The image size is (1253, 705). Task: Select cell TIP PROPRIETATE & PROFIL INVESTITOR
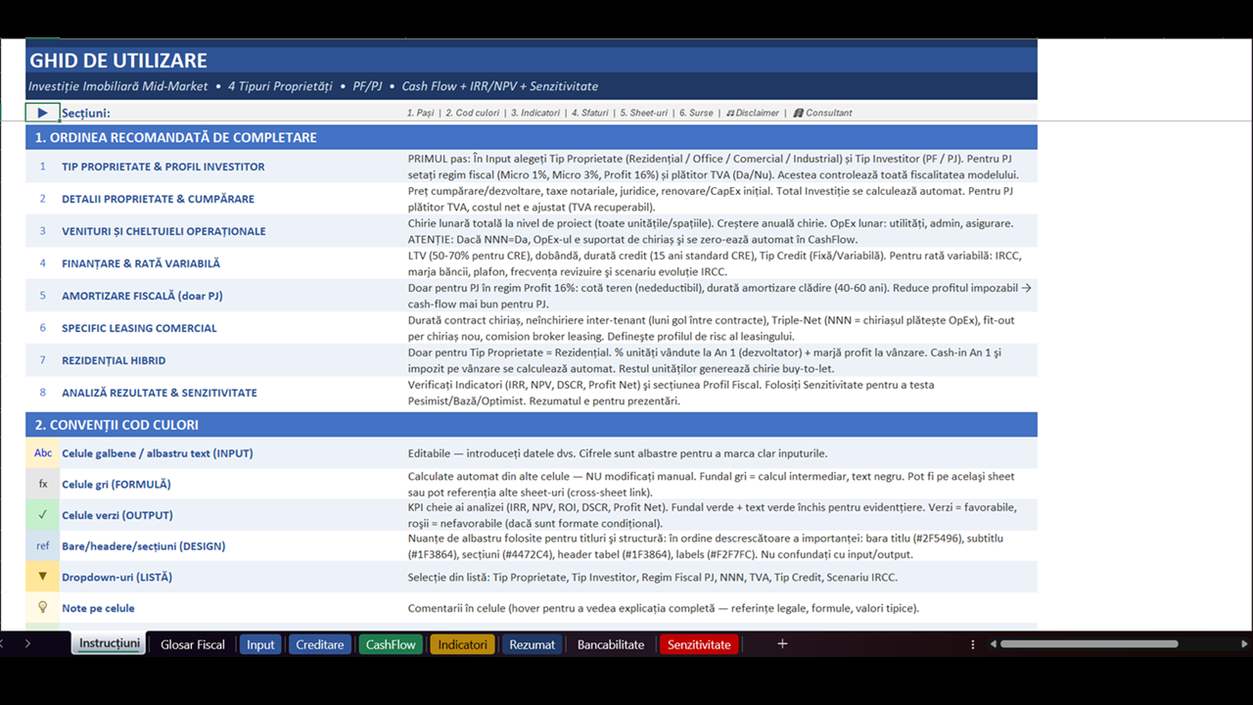click(233, 166)
